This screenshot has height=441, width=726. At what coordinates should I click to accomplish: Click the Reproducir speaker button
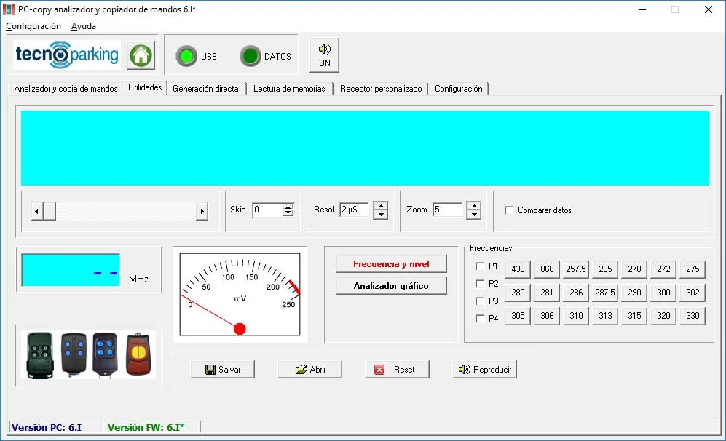[x=484, y=369]
